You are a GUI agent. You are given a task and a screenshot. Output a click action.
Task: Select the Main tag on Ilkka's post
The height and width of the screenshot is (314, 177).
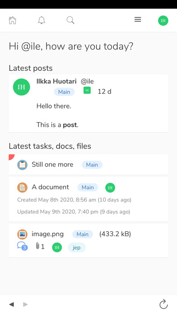(x=64, y=92)
